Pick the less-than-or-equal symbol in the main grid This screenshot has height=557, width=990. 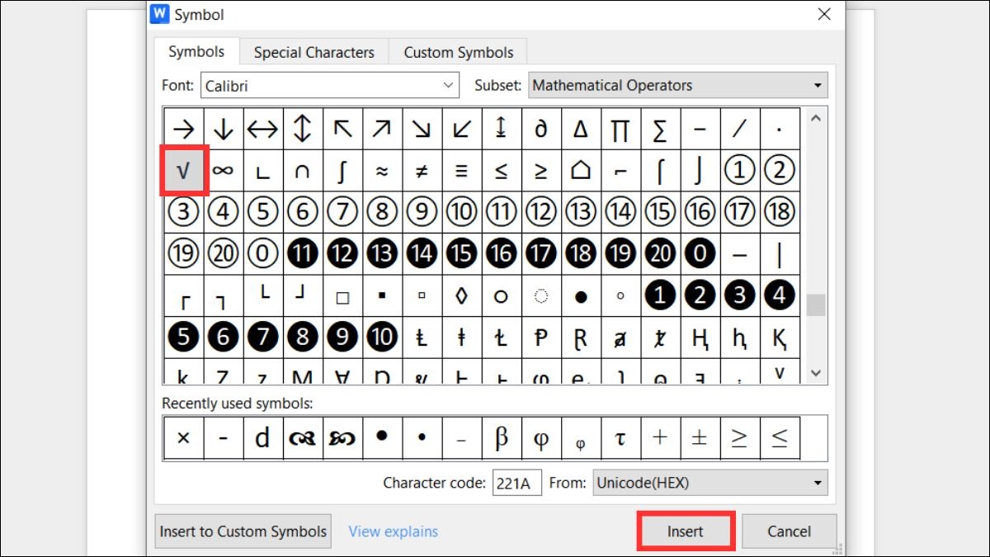[501, 171]
